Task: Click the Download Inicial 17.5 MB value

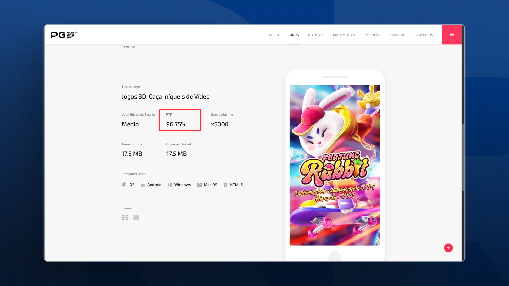Action: pos(176,154)
